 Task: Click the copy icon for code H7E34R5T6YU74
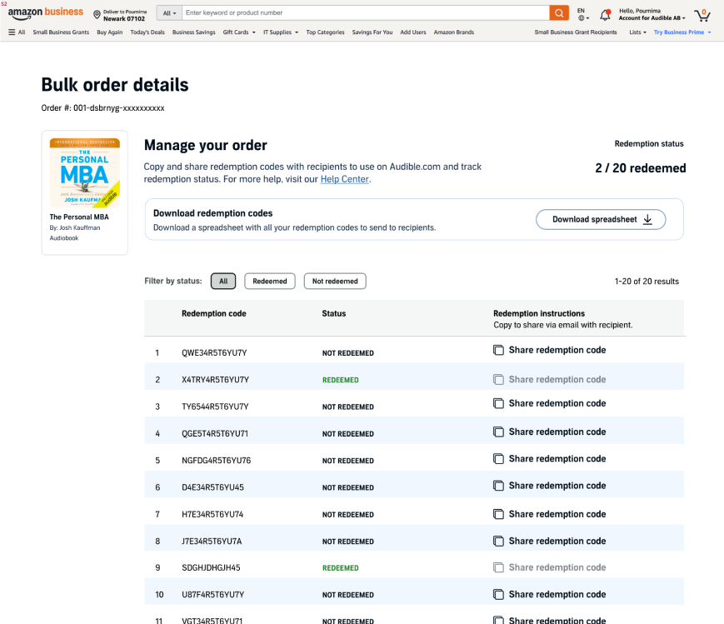tap(498, 514)
